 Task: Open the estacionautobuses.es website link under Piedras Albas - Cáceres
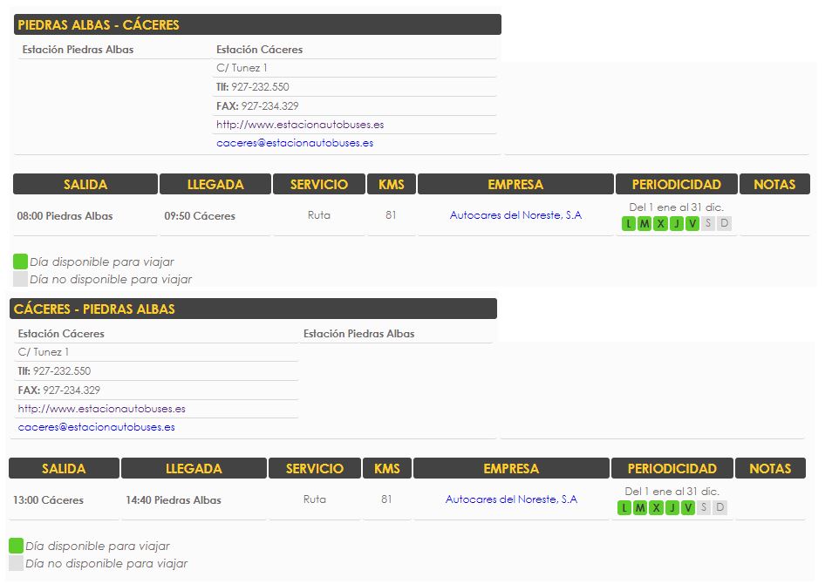coord(300,125)
